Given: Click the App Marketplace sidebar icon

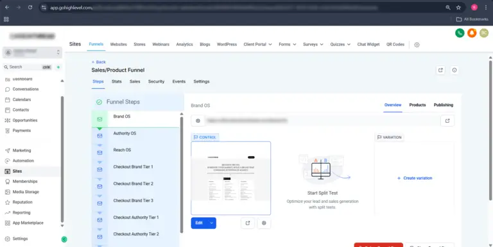Looking at the screenshot, I should tap(8, 223).
